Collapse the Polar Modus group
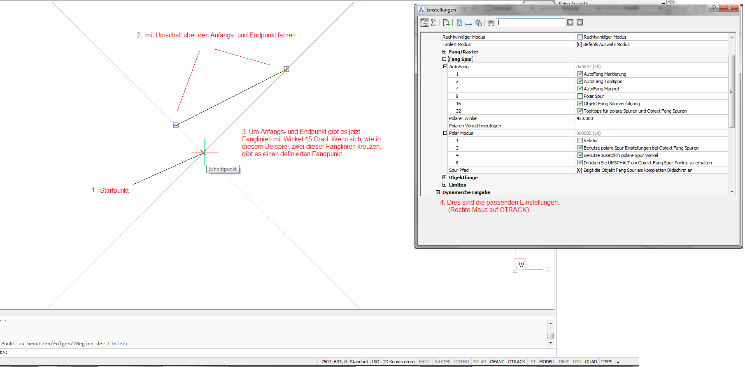This screenshot has width=745, height=367. [445, 133]
